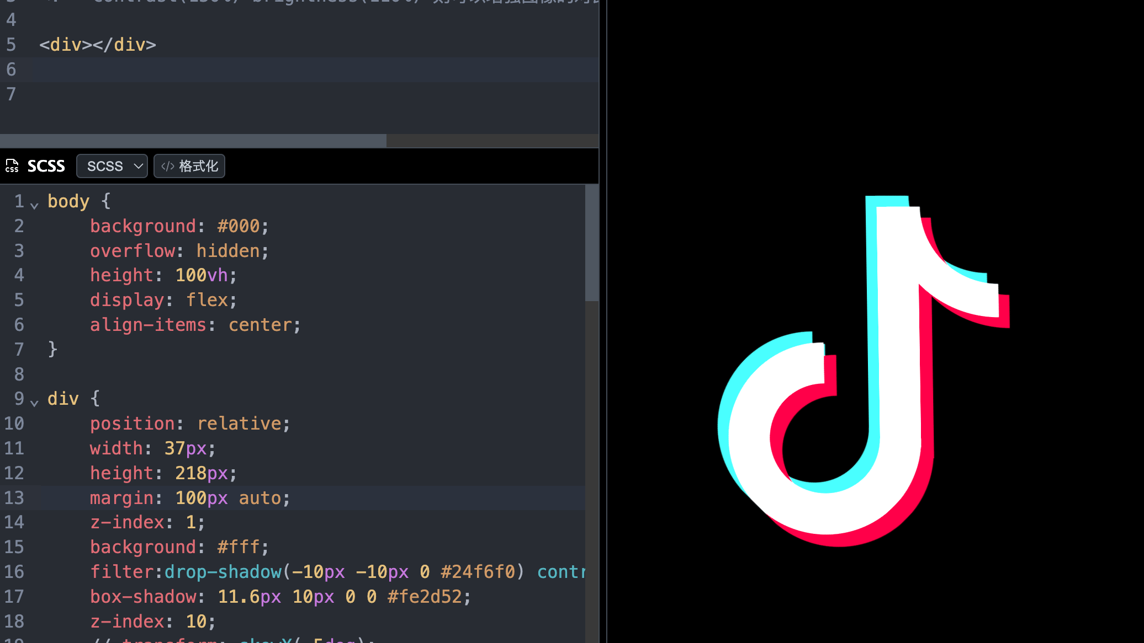Screen dimensions: 1144x643
Task: Click the CSS file icon beside SCSS
Action: (x=12, y=166)
